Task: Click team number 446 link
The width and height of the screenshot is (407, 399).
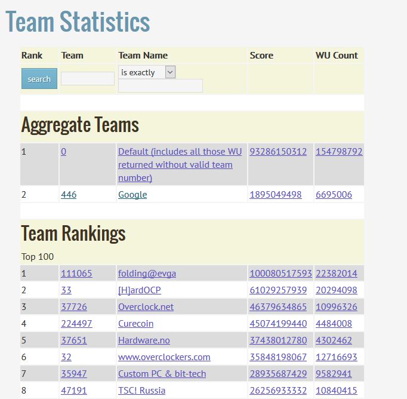Action: pyautogui.click(x=69, y=195)
